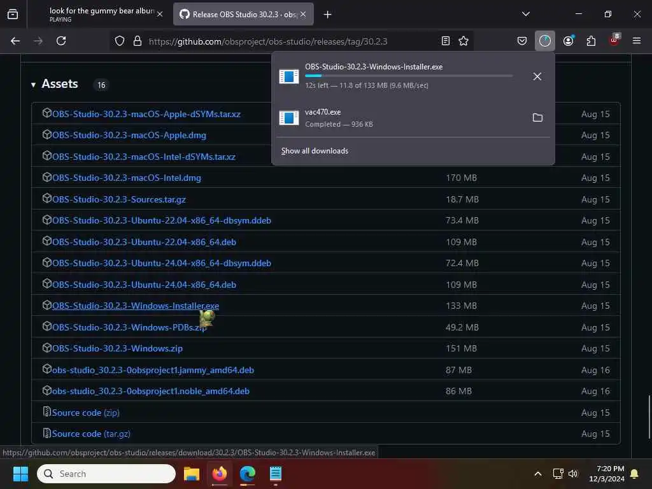Open the Firefox View button

click(x=13, y=15)
